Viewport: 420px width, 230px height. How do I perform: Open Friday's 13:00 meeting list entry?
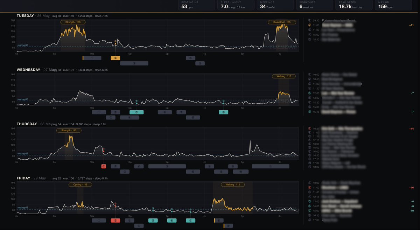point(360,201)
